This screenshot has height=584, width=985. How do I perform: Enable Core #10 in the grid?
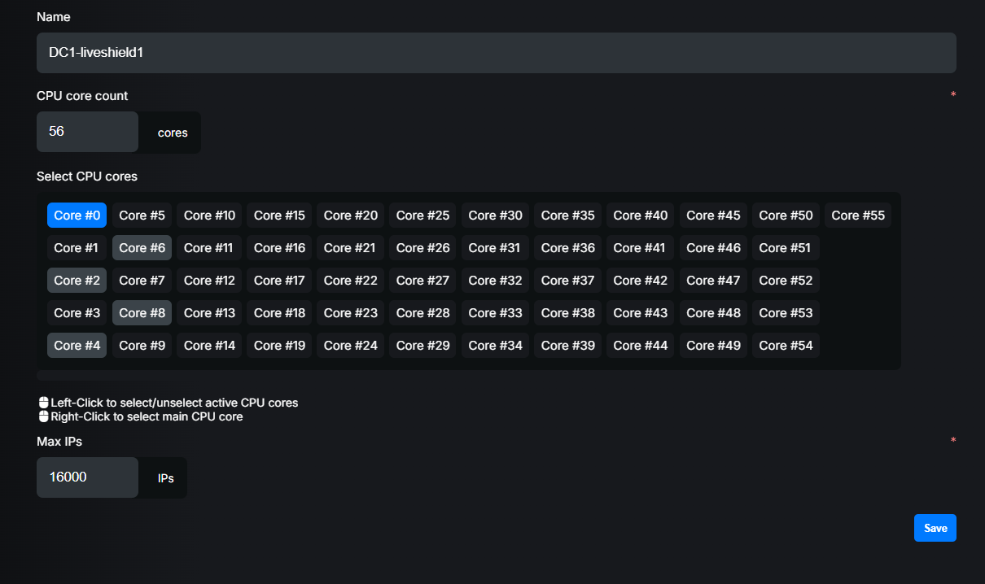coord(209,215)
